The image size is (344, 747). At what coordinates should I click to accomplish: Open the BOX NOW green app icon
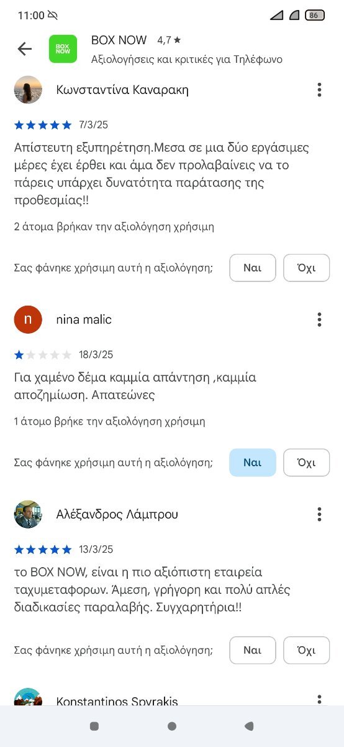[x=63, y=49]
